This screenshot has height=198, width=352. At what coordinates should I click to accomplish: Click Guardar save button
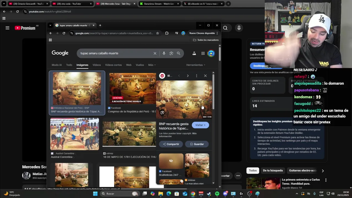click(x=197, y=144)
